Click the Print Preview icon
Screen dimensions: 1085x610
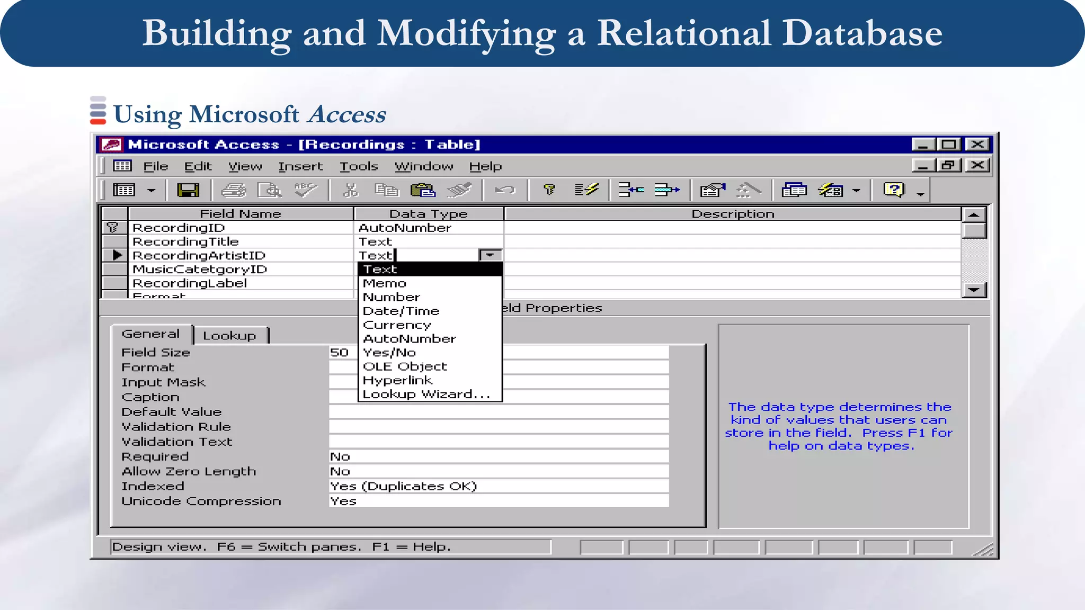coord(270,190)
